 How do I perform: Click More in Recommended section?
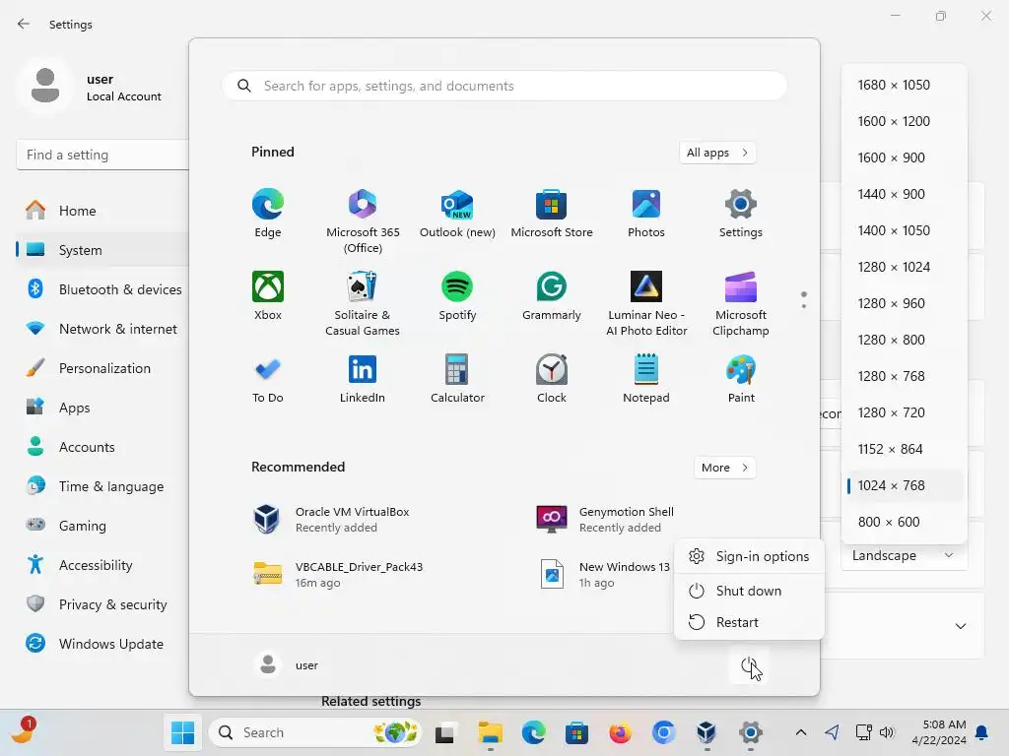pyautogui.click(x=724, y=468)
